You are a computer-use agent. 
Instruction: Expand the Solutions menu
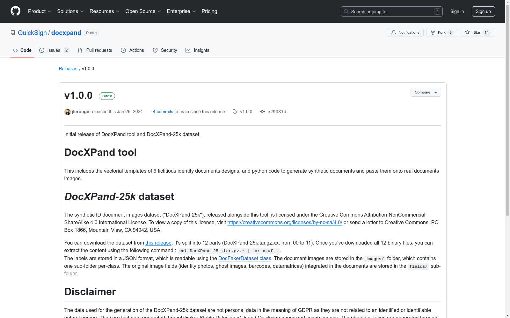click(x=70, y=11)
